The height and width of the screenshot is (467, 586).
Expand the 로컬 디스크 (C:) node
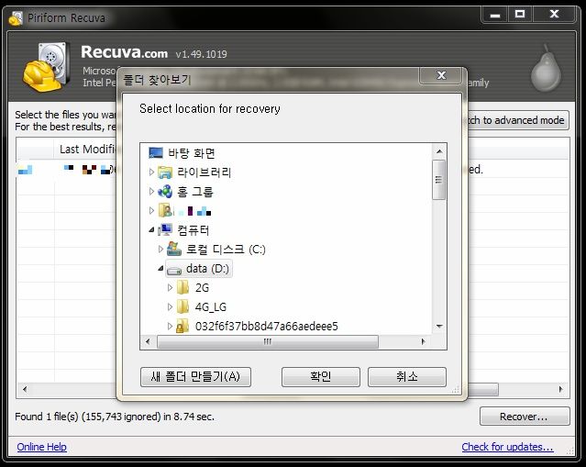[x=160, y=249]
